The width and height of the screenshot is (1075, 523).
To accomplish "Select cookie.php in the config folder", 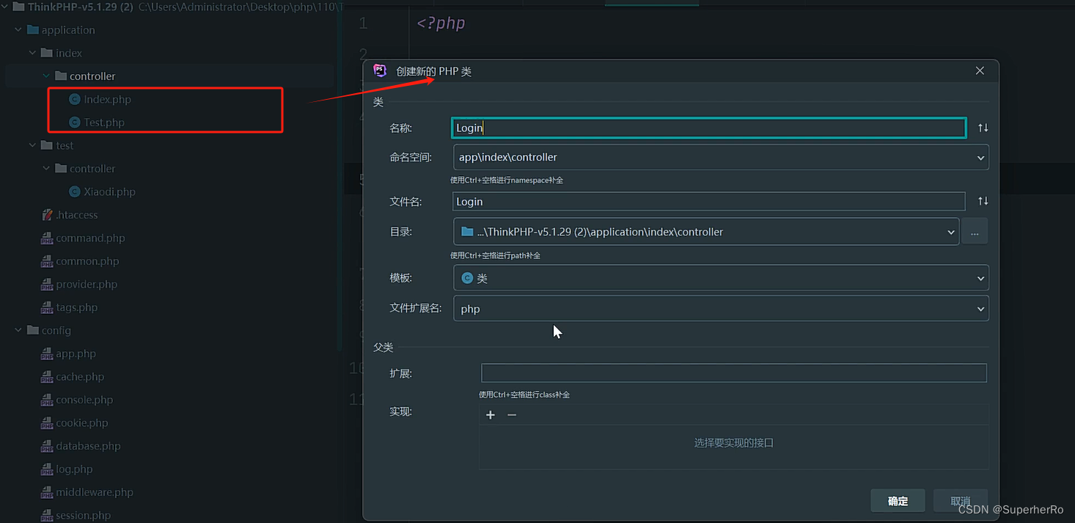I will click(x=81, y=423).
